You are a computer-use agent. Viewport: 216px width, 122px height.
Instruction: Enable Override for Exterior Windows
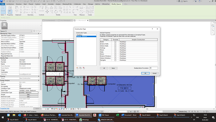115,56
